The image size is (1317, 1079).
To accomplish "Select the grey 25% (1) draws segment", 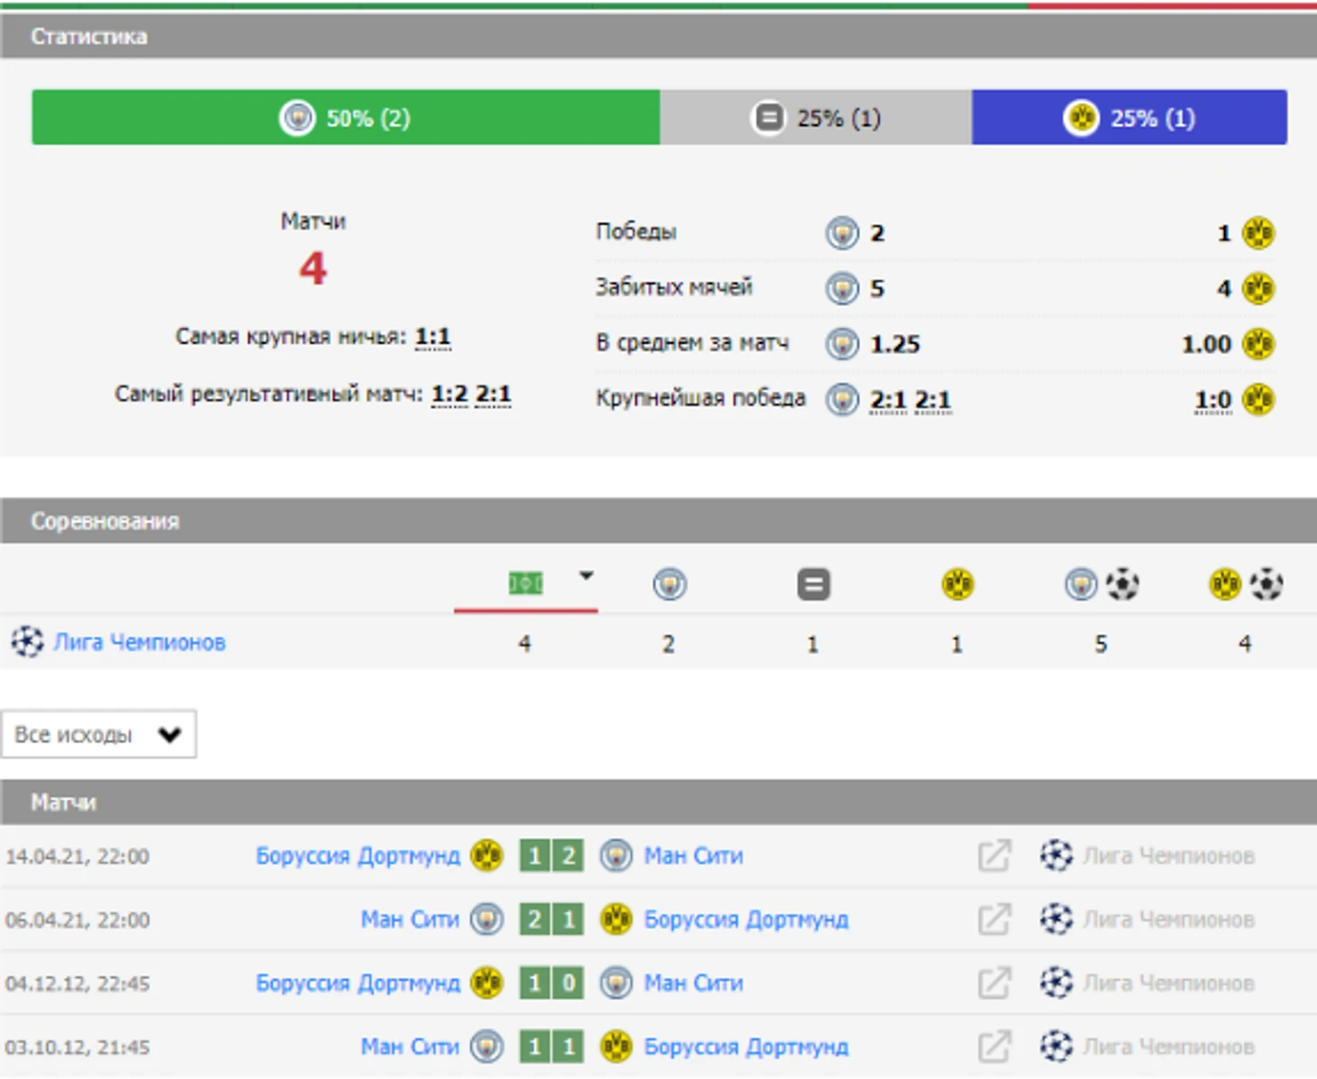I will pos(815,117).
